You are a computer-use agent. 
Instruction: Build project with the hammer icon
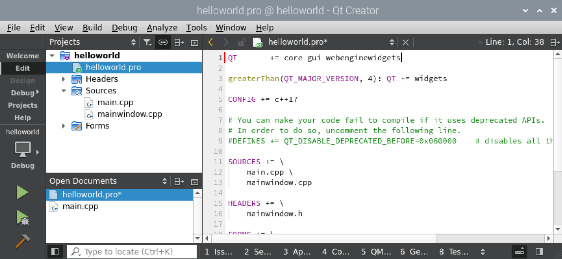click(x=22, y=241)
